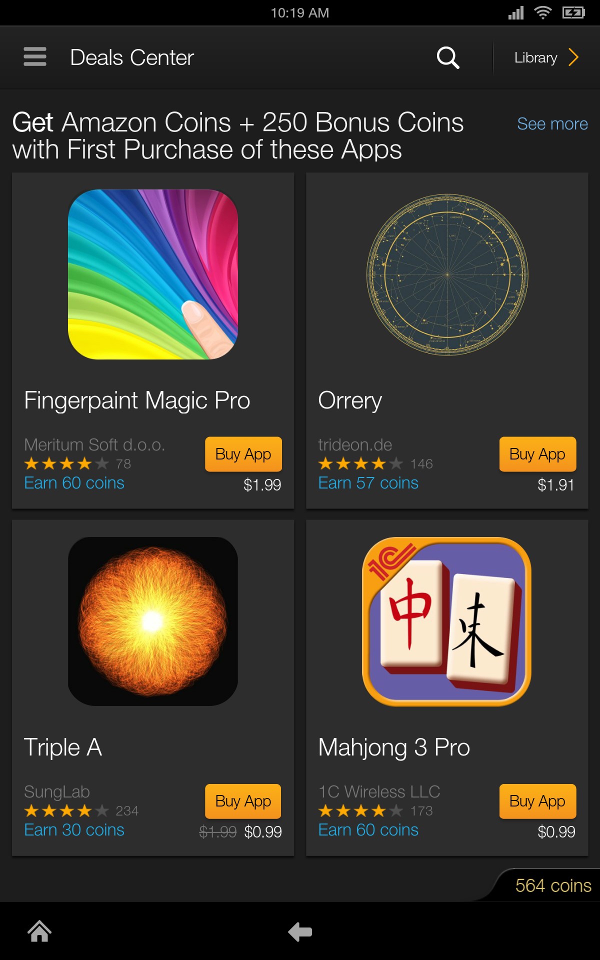The height and width of the screenshot is (960, 600).
Task: Open the hamburger navigation menu
Action: (x=35, y=56)
